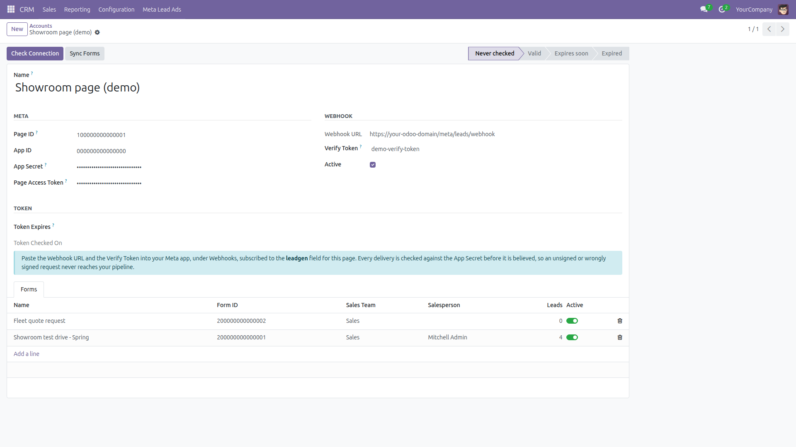
Task: Open the Fleet quote request form row
Action: click(318, 321)
